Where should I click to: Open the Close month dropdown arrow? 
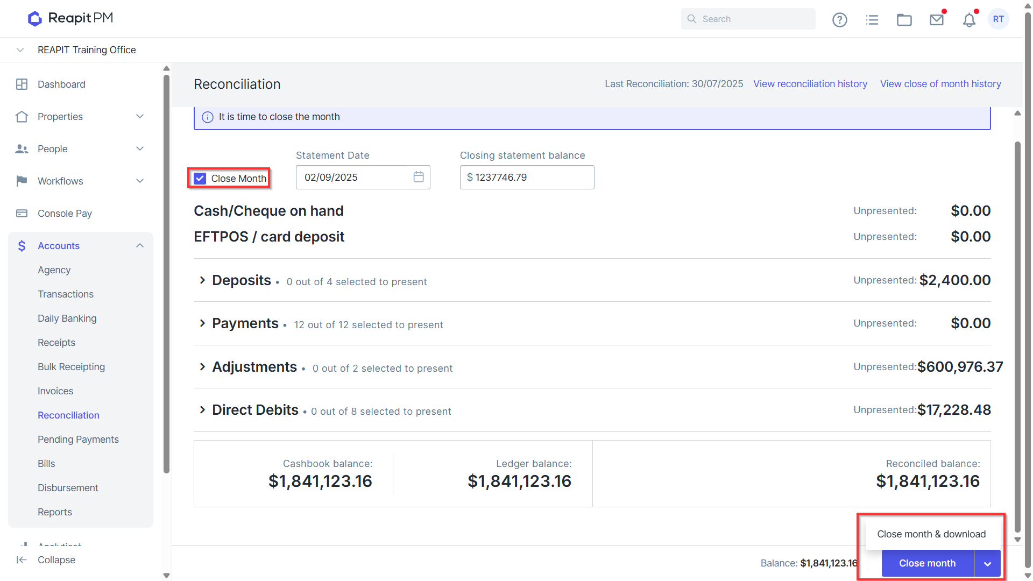[988, 563]
